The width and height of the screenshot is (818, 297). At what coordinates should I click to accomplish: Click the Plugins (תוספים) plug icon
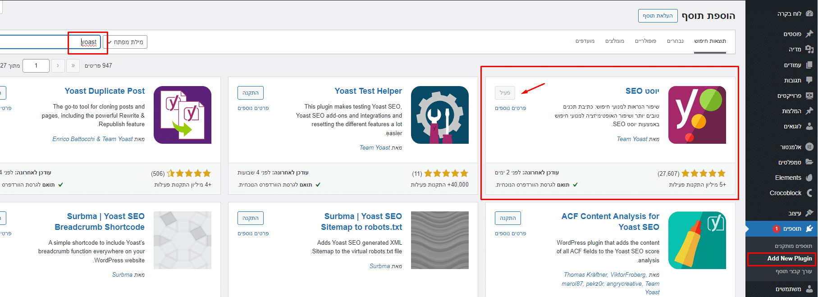[x=809, y=228]
